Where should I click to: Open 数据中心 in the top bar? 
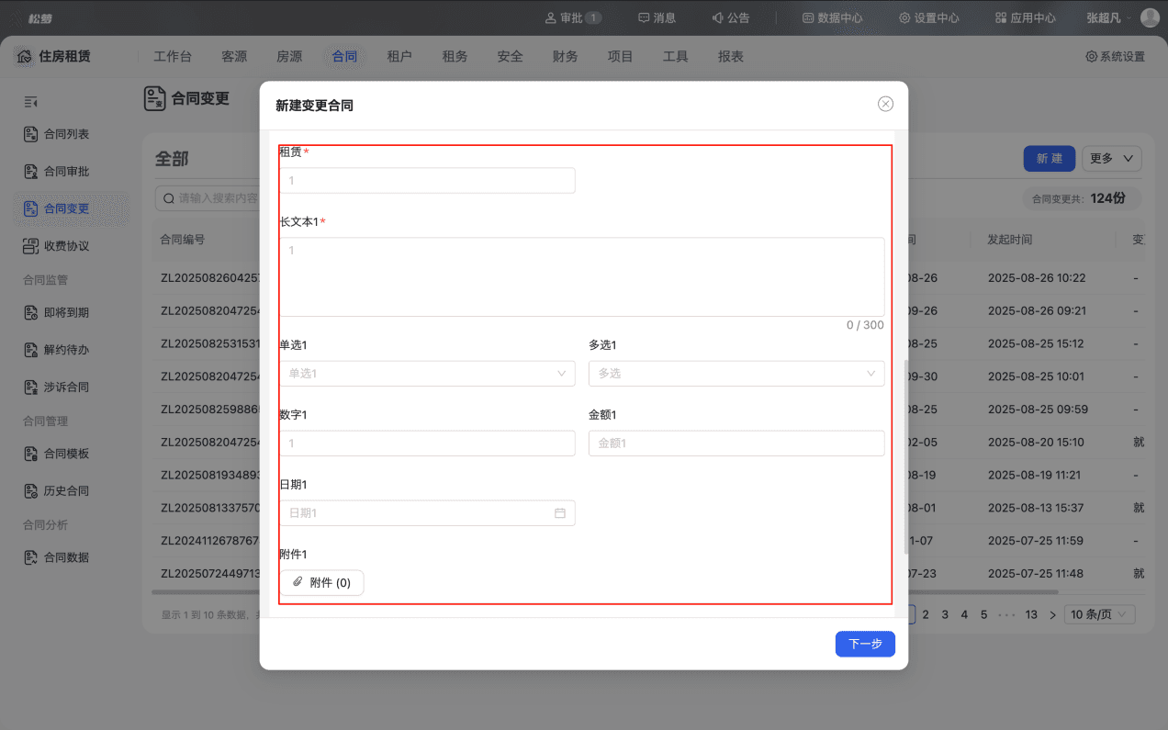(x=832, y=17)
